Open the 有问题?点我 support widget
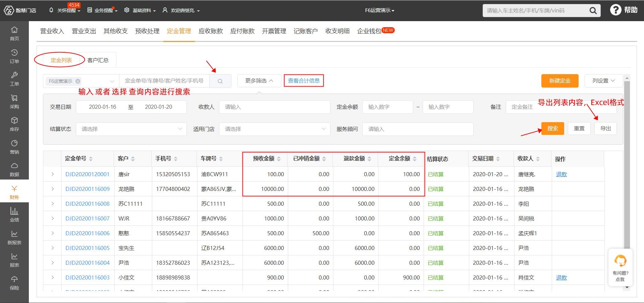 pos(620,267)
